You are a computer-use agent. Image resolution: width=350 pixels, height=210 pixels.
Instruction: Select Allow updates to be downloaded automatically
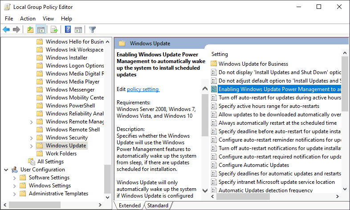[280, 115]
